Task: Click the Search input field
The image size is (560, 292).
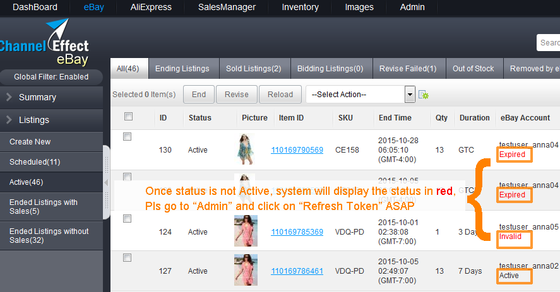Action: click(x=549, y=43)
